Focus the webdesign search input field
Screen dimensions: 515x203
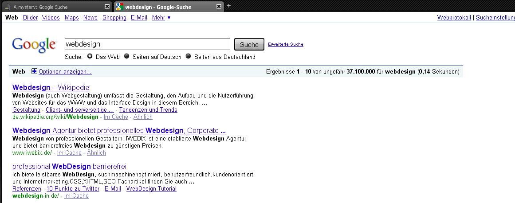point(147,44)
